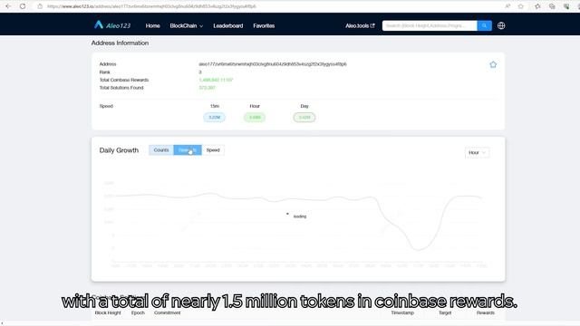Screen dimensions: 580x326
Task: Click the Commitment column header
Action: point(167,312)
